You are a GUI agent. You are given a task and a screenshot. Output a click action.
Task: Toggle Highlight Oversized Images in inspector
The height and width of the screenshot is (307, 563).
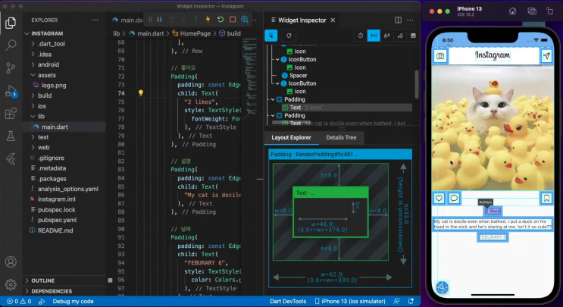[x=413, y=36]
